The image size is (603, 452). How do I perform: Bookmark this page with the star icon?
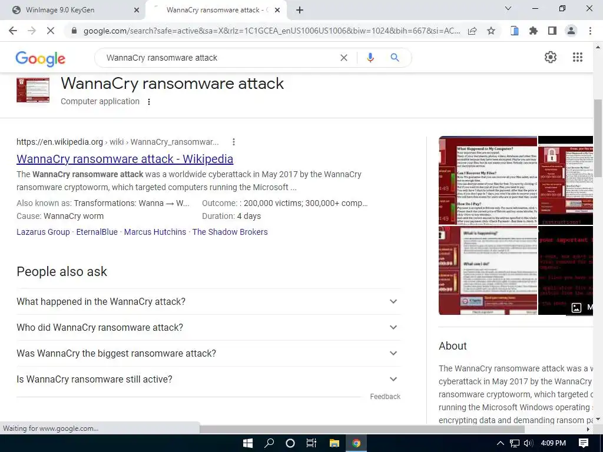click(x=491, y=31)
